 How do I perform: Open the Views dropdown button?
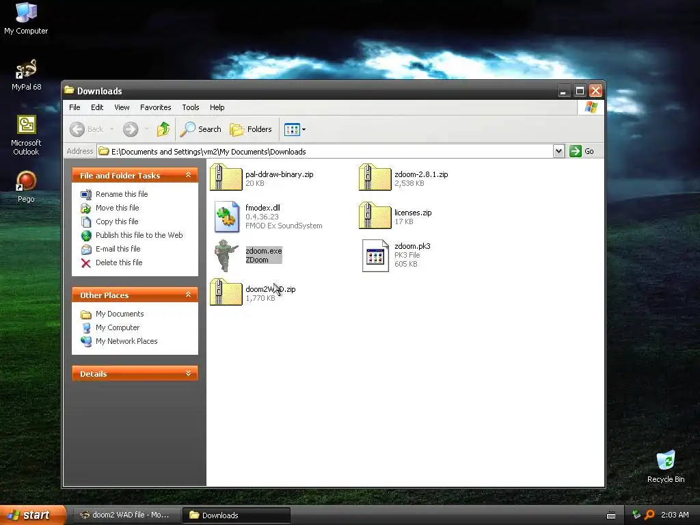[295, 129]
